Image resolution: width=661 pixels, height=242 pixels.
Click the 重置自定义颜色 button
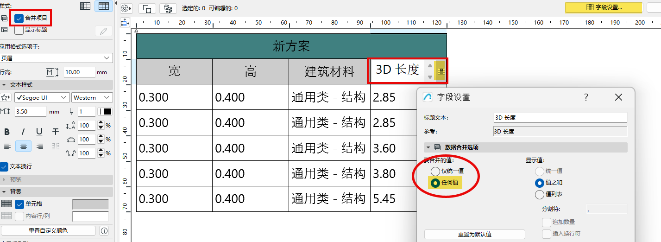coord(48,231)
